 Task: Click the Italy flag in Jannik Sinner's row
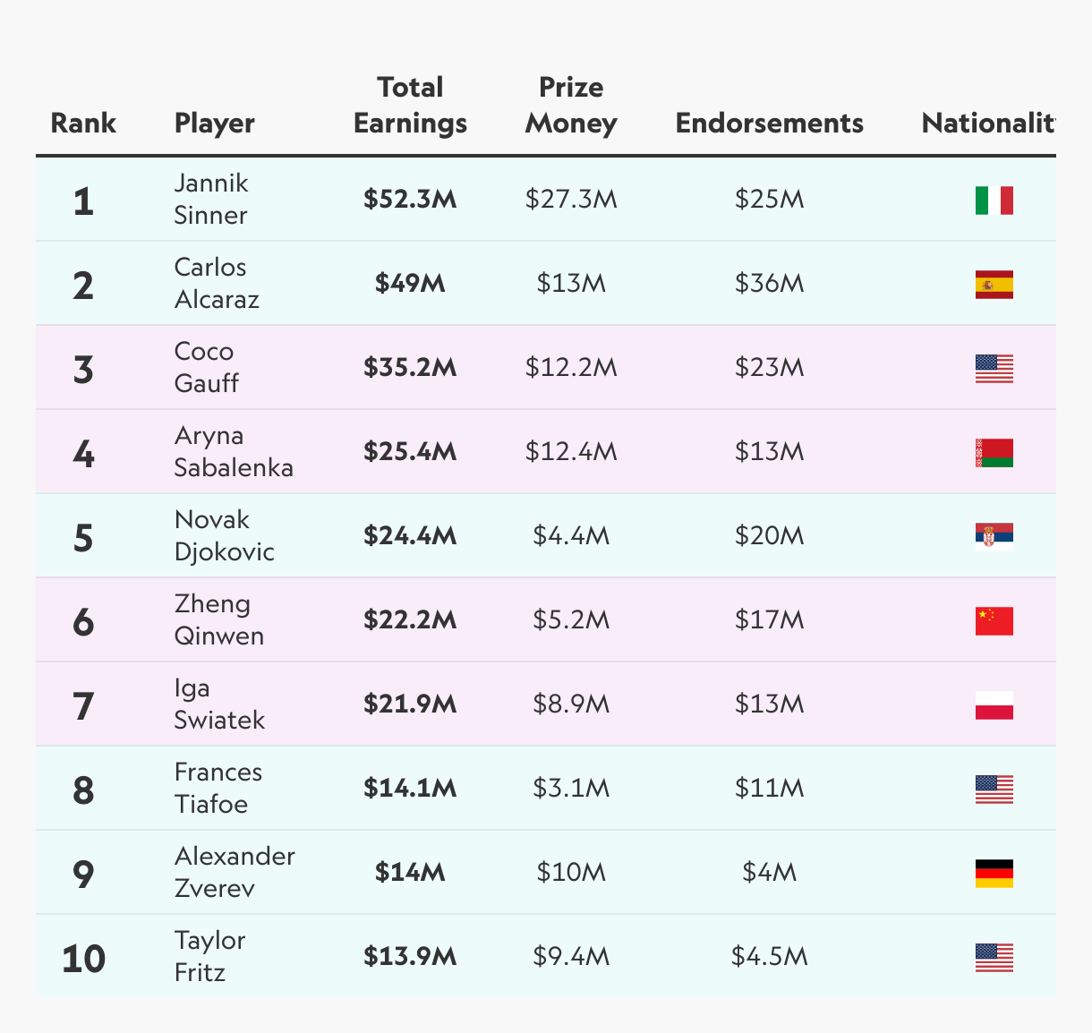coord(994,201)
